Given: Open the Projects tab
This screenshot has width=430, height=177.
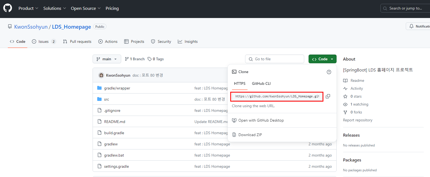Looking at the screenshot, I should (x=134, y=41).
